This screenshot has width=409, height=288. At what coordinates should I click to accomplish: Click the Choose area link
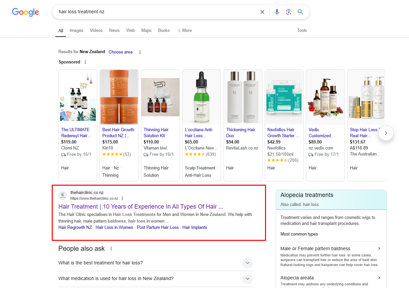121,52
